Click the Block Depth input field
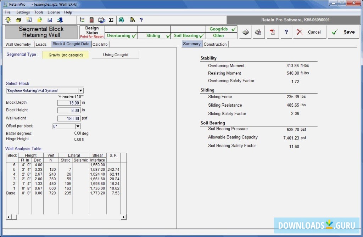 [69, 103]
